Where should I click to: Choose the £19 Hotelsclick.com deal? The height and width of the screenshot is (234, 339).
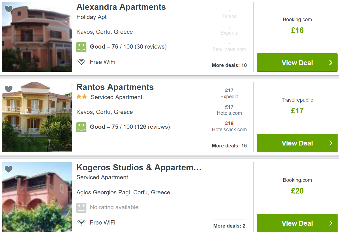pyautogui.click(x=229, y=126)
